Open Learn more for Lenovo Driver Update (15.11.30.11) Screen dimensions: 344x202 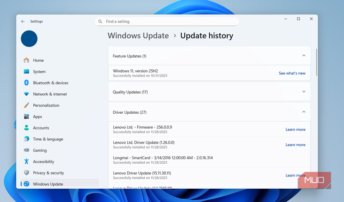295,175
